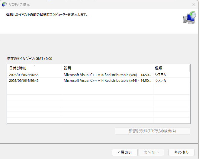Cancel with the キャンセル button
Viewport: 199px width, 159px height.
pyautogui.click(x=181, y=152)
